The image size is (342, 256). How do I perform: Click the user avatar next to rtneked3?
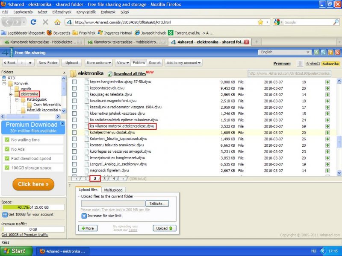(300, 63)
